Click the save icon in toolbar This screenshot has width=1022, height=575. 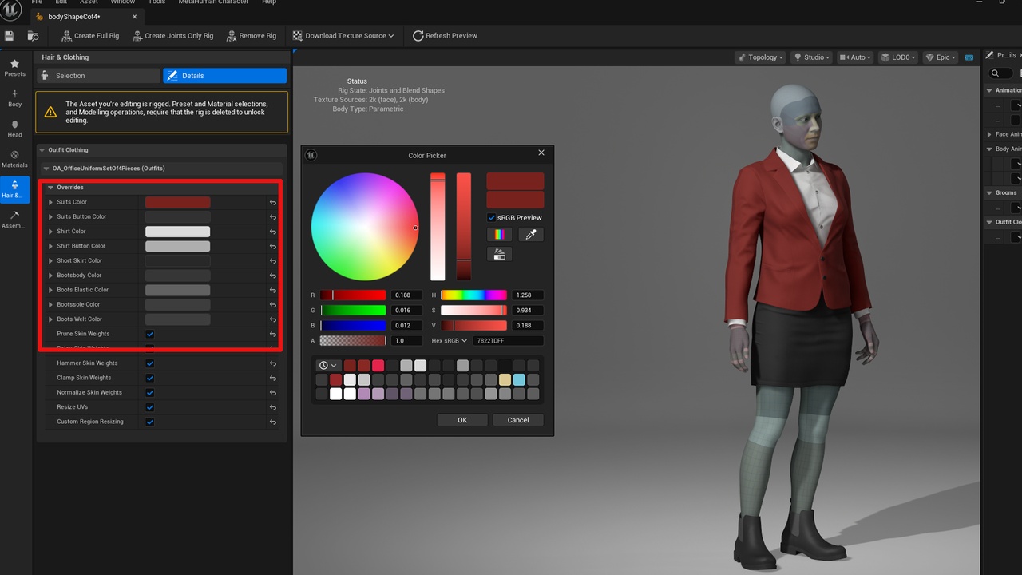[x=10, y=36]
